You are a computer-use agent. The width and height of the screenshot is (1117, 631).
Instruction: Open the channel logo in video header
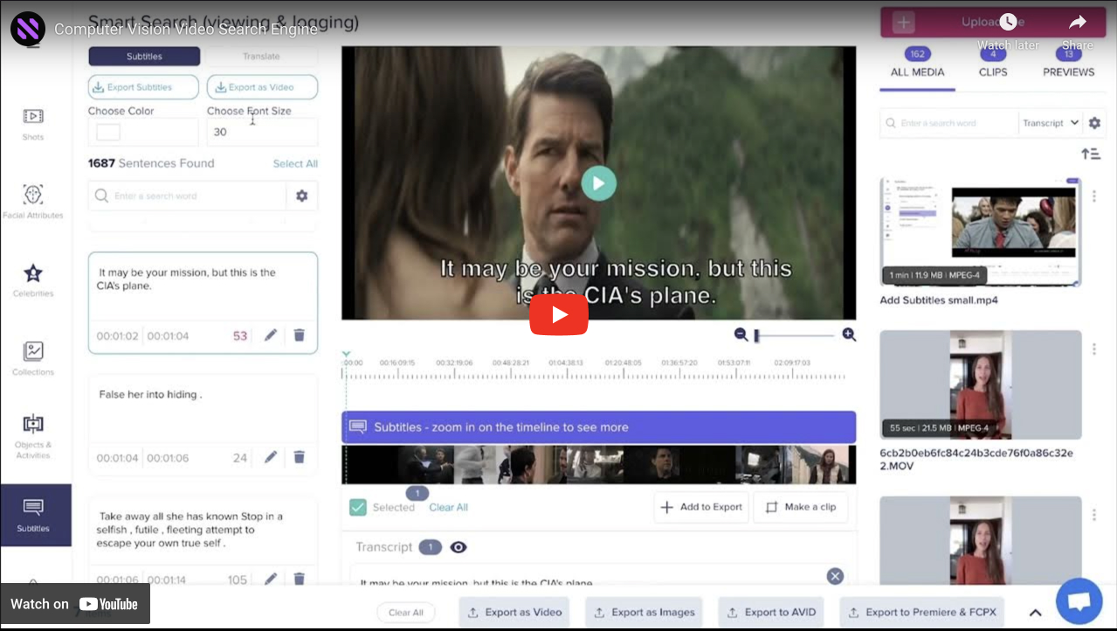28,29
